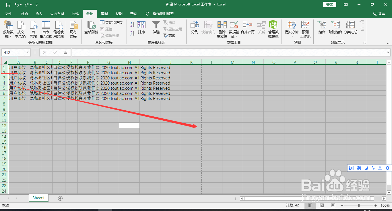Select the Sheet1 tab
392x211 pixels.
pos(38,198)
